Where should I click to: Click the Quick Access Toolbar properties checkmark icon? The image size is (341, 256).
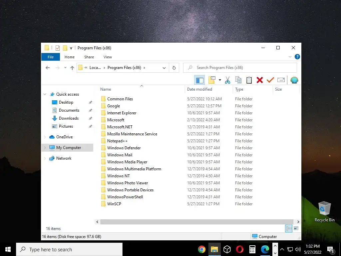[x=58, y=48]
